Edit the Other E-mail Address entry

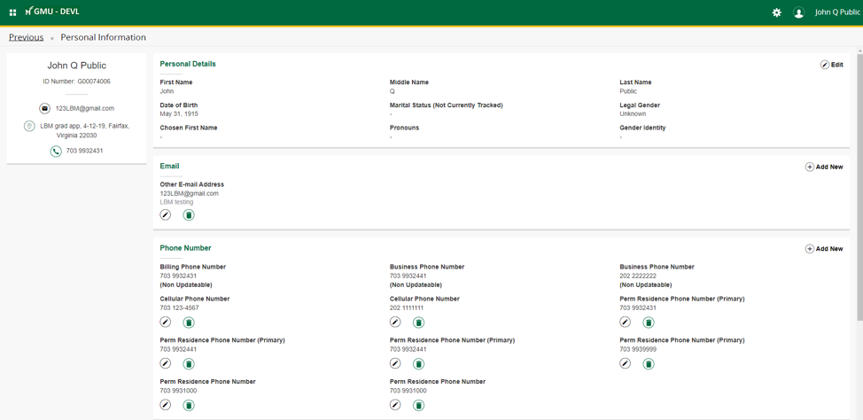[x=166, y=215]
